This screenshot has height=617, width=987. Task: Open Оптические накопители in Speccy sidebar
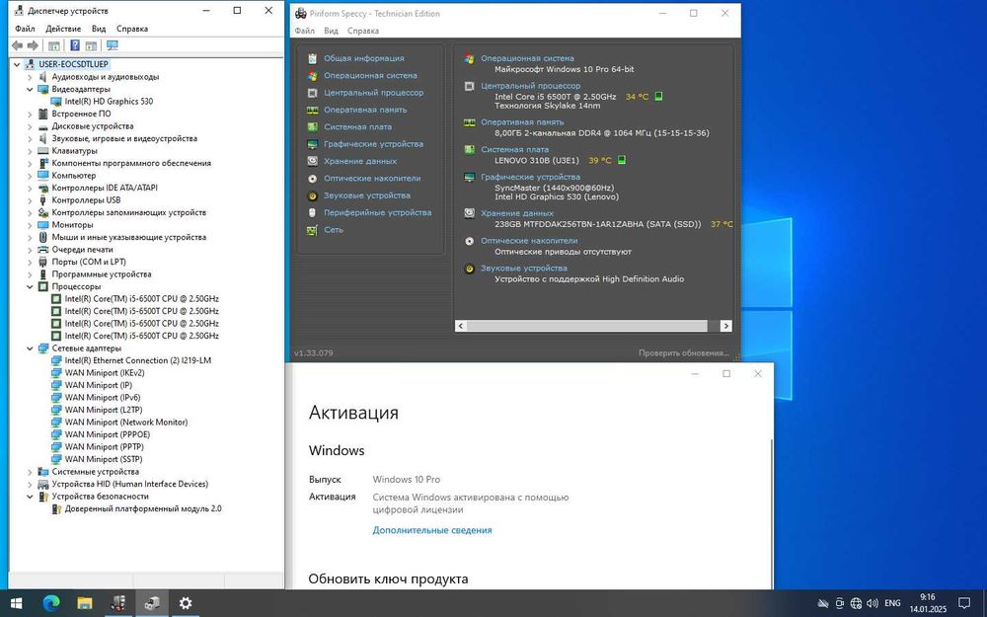pyautogui.click(x=372, y=178)
